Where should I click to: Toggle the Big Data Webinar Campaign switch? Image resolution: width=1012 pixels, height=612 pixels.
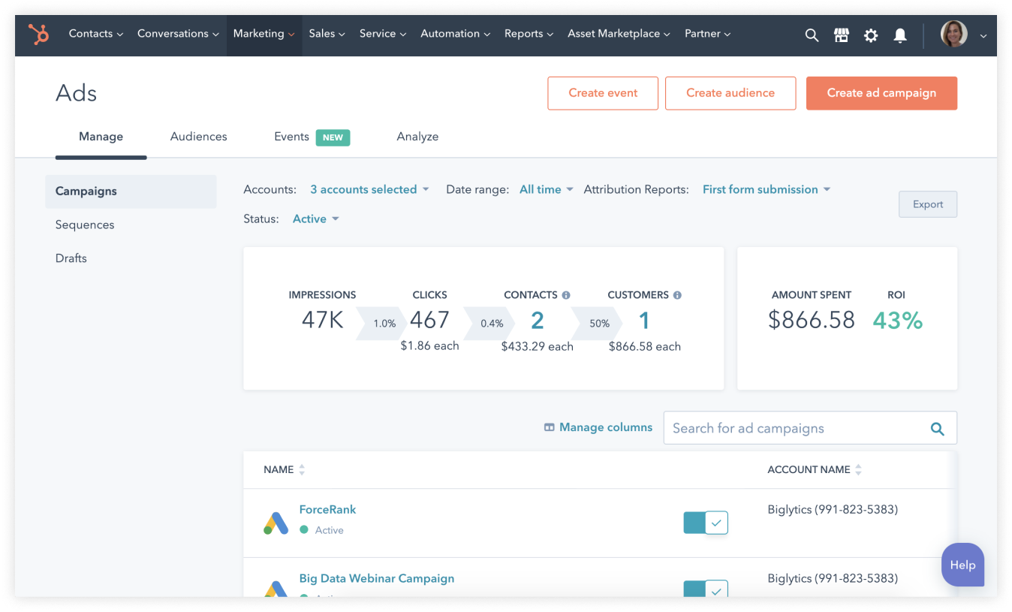tap(705, 589)
